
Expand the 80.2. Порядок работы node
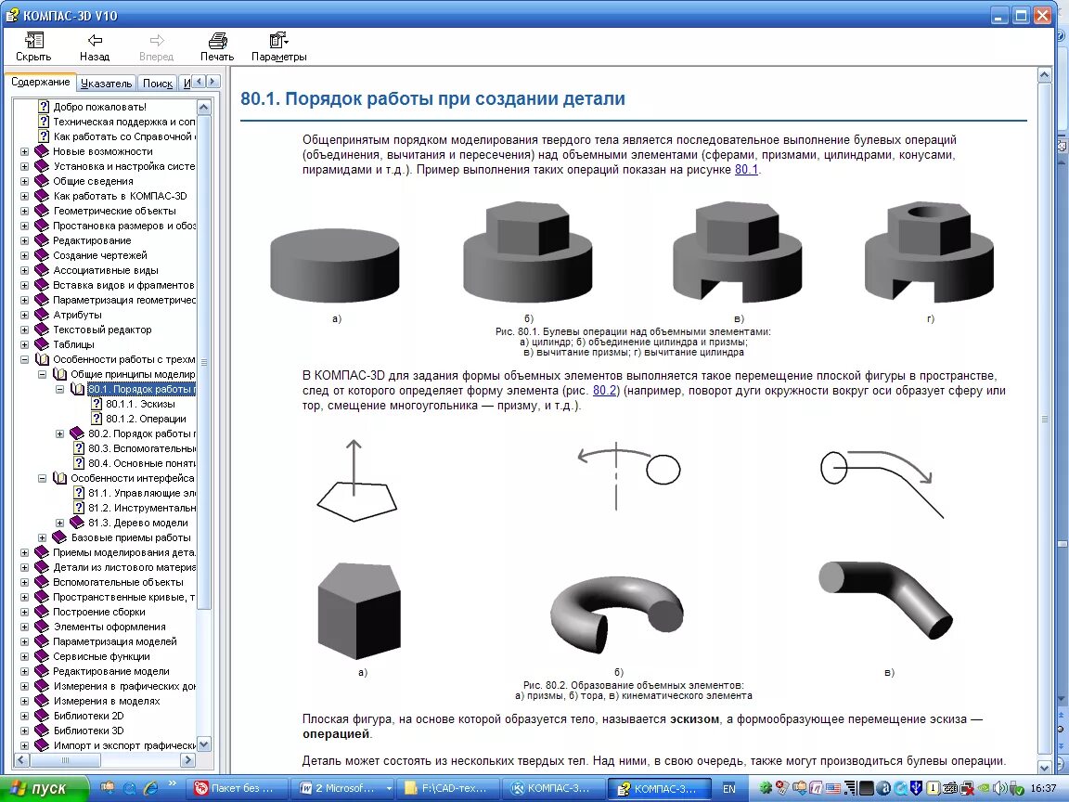60,433
